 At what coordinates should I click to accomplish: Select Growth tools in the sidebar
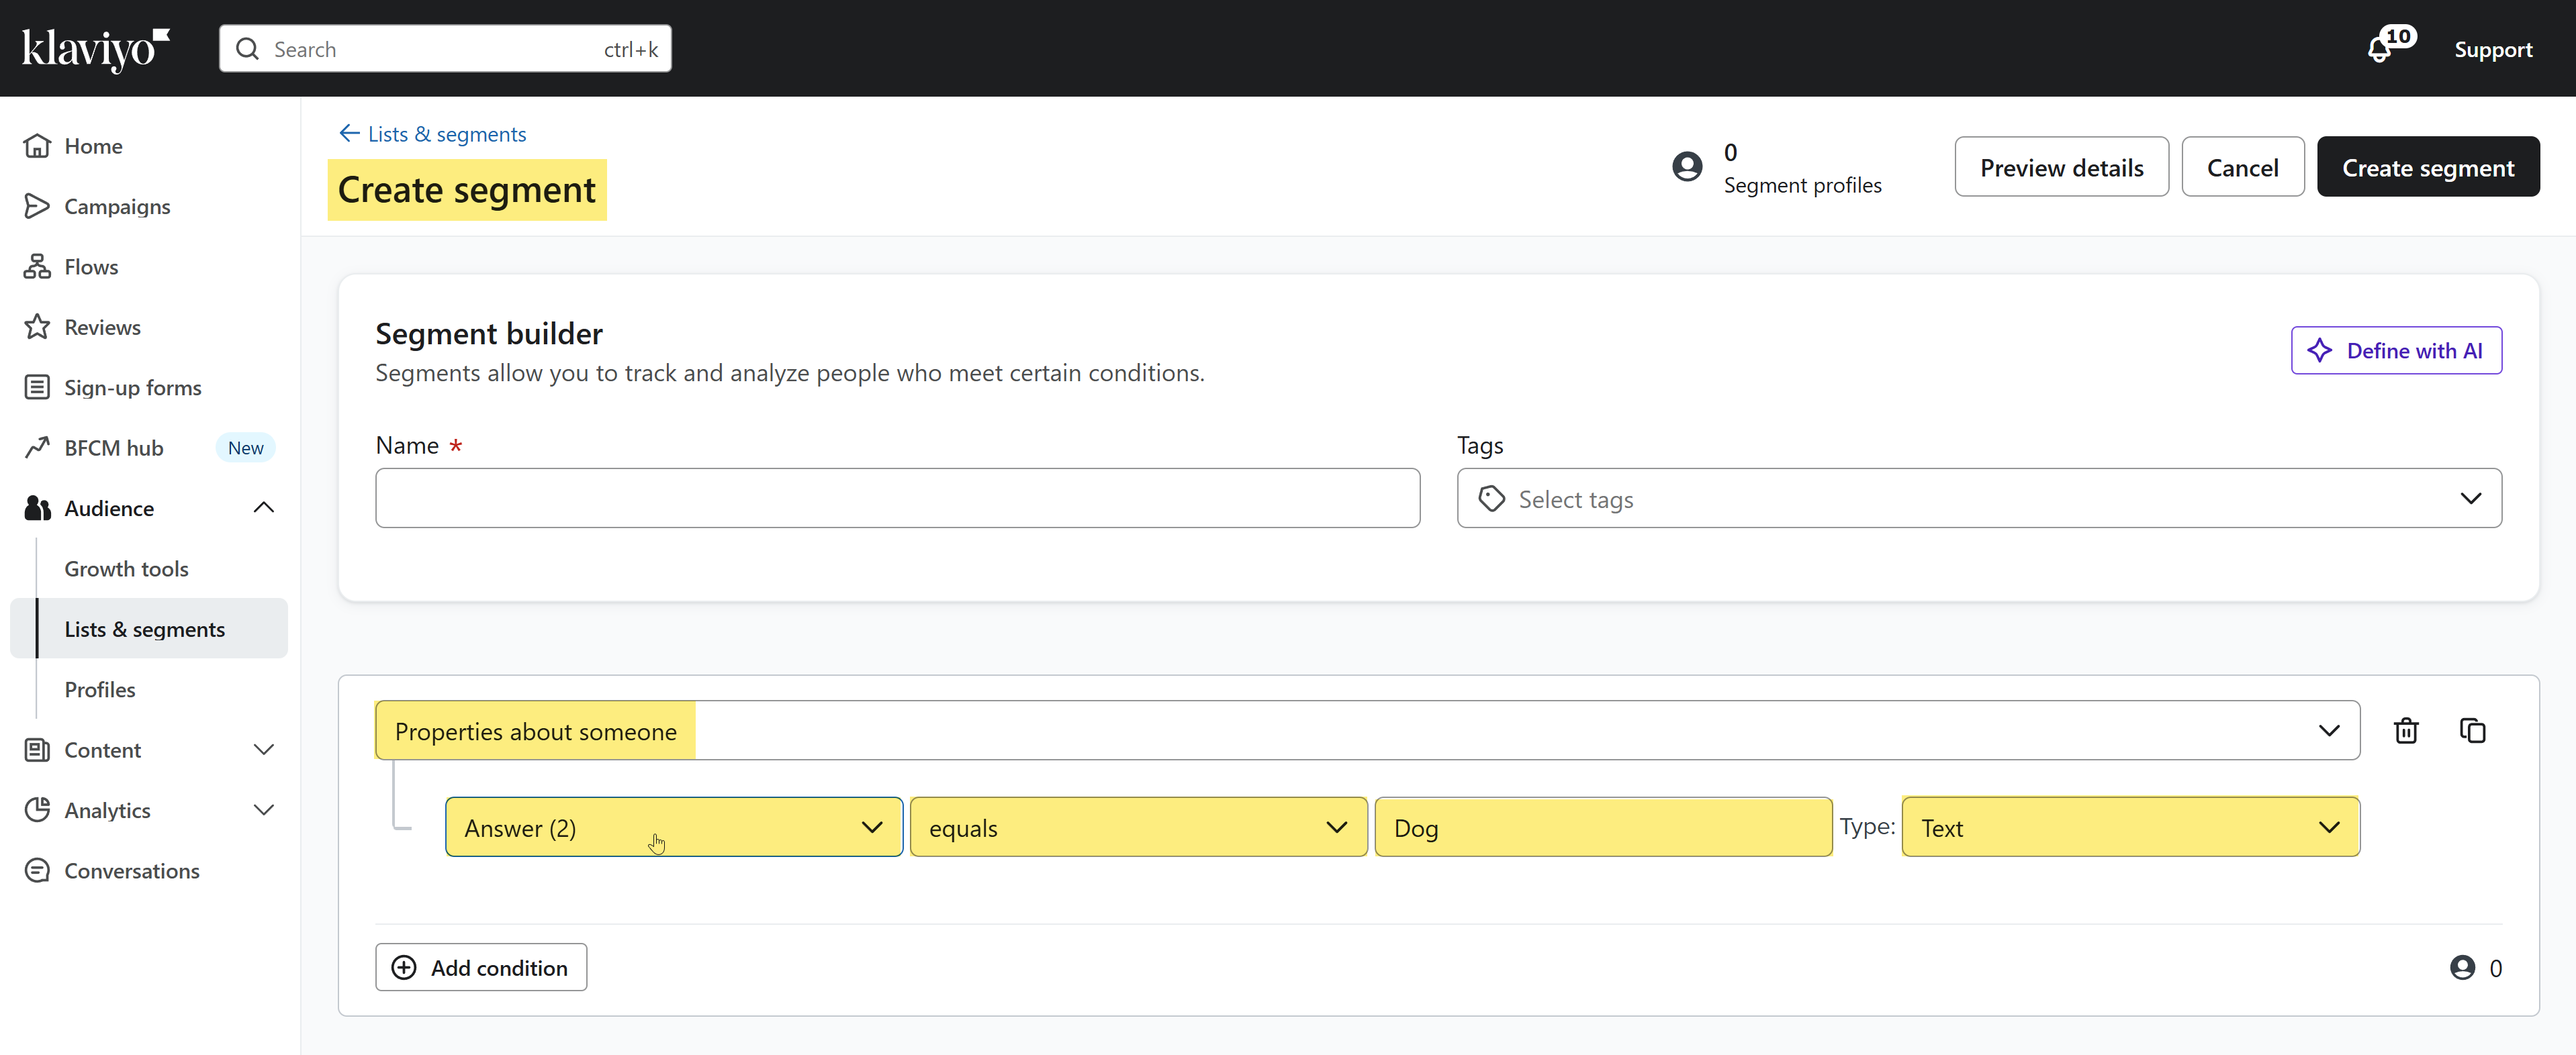pyautogui.click(x=126, y=568)
